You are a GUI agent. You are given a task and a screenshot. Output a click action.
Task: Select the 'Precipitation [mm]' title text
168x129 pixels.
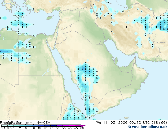coord(17,123)
